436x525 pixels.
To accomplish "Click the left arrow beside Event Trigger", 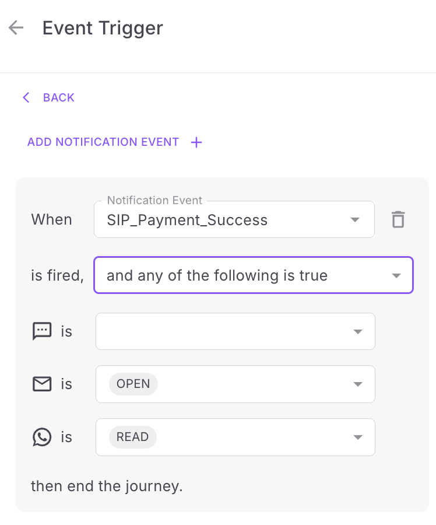I will tap(16, 27).
